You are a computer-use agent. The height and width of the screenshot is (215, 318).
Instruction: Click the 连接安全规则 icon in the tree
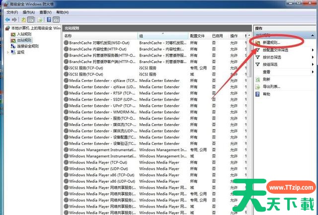tap(13, 46)
